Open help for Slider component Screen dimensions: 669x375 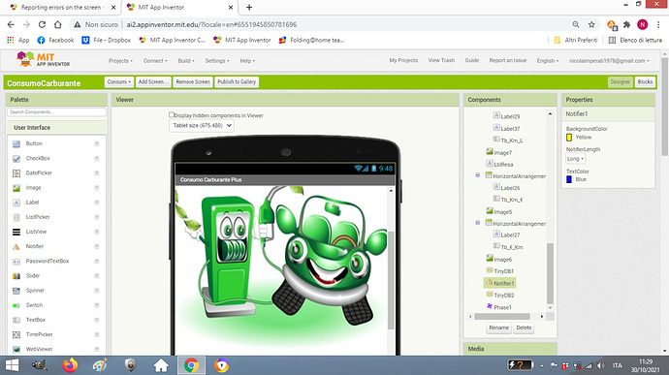(96, 276)
